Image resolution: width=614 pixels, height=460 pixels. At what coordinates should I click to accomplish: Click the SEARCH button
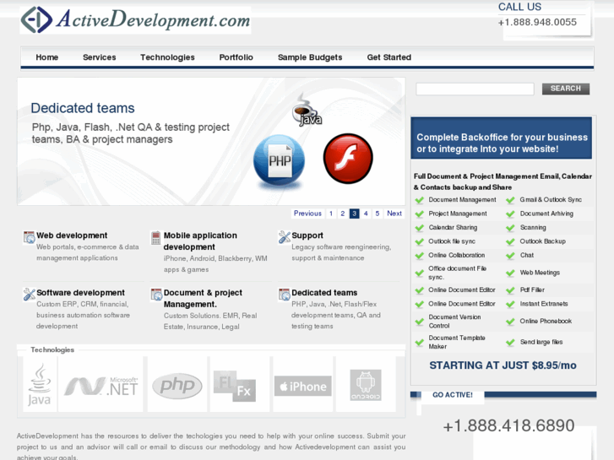(x=566, y=89)
